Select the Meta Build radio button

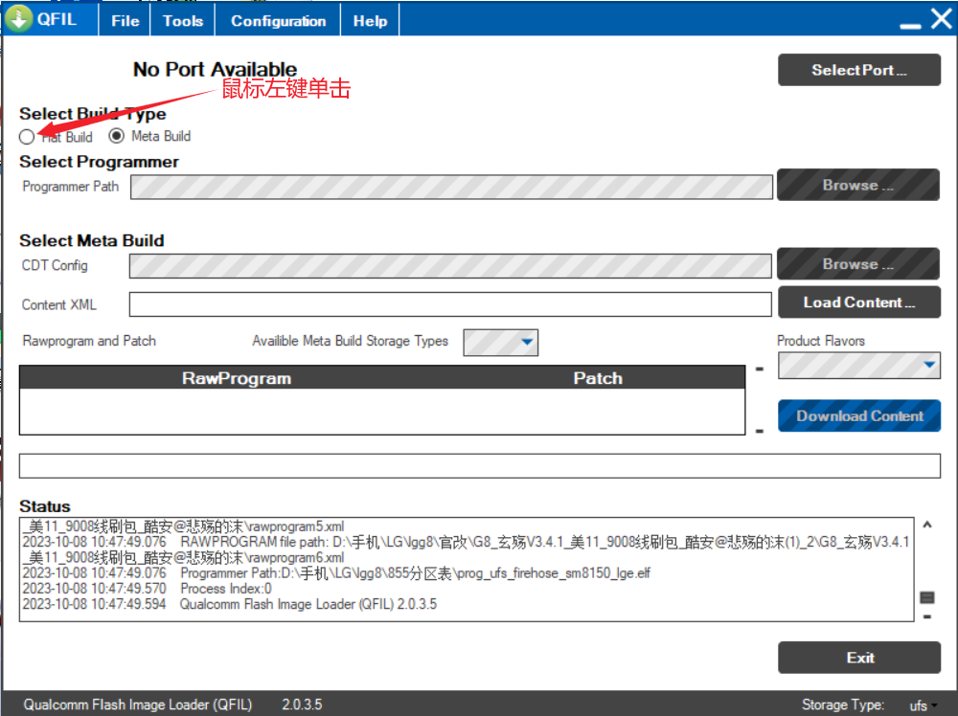tap(117, 136)
